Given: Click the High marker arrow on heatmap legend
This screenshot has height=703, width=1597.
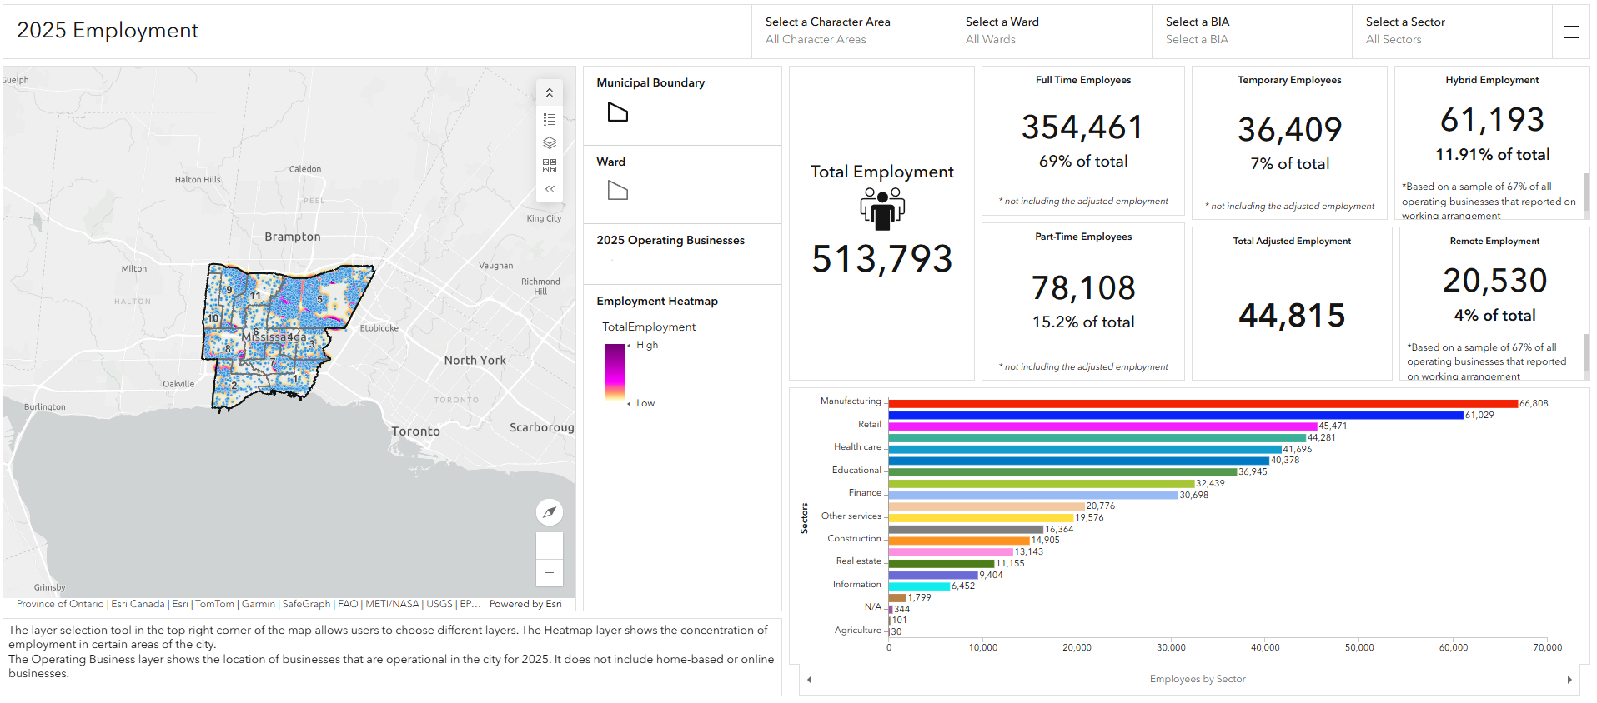Looking at the screenshot, I should pos(629,346).
